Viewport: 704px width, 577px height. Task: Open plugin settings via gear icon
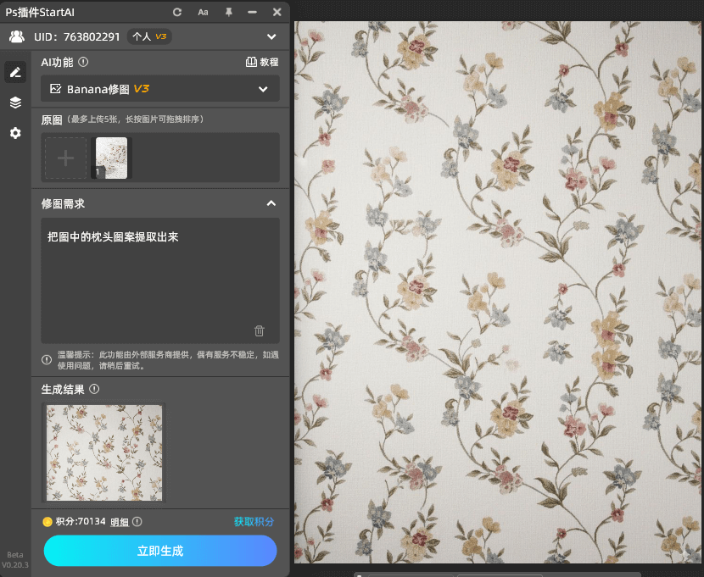click(14, 133)
